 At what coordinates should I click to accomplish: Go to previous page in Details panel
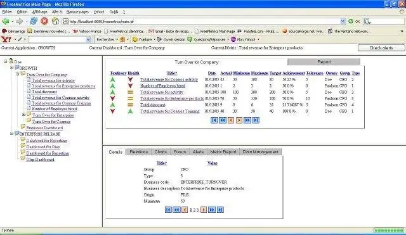[x=185, y=210]
